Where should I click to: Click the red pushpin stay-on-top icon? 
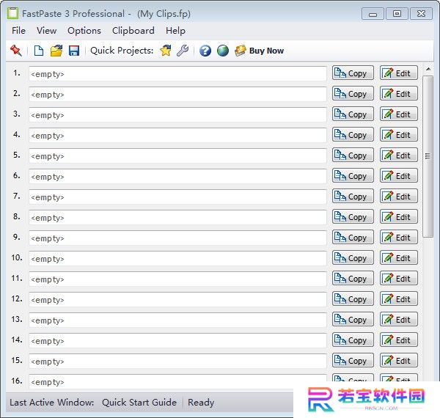coord(15,51)
